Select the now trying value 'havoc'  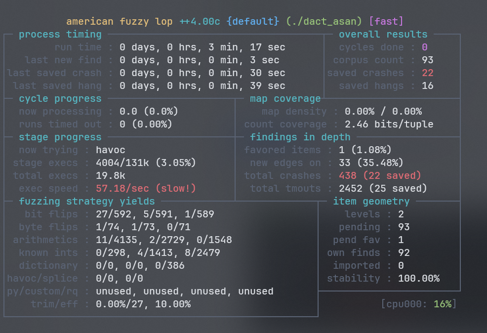(x=111, y=150)
